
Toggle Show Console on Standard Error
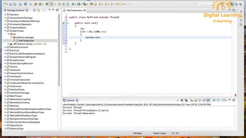tap(208, 100)
